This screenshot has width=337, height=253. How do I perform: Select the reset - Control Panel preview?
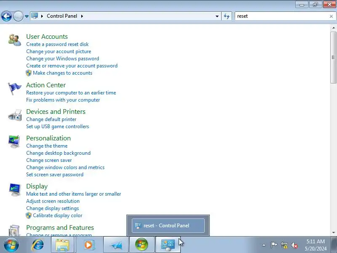point(168,226)
